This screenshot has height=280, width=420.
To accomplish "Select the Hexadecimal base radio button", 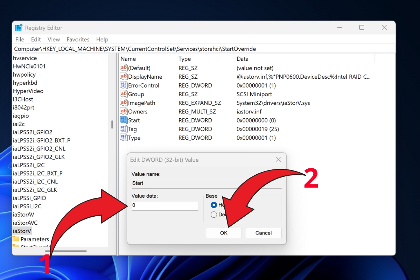I will click(x=214, y=205).
